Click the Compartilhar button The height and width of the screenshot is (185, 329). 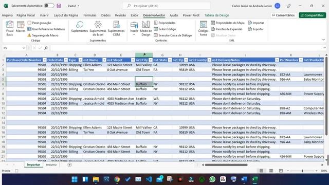pyautogui.click(x=313, y=15)
